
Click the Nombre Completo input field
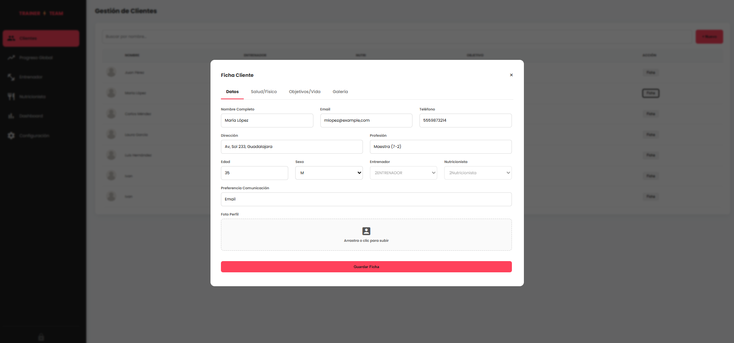click(x=267, y=121)
